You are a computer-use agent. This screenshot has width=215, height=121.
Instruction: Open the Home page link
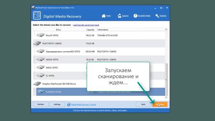[x=108, y=16]
